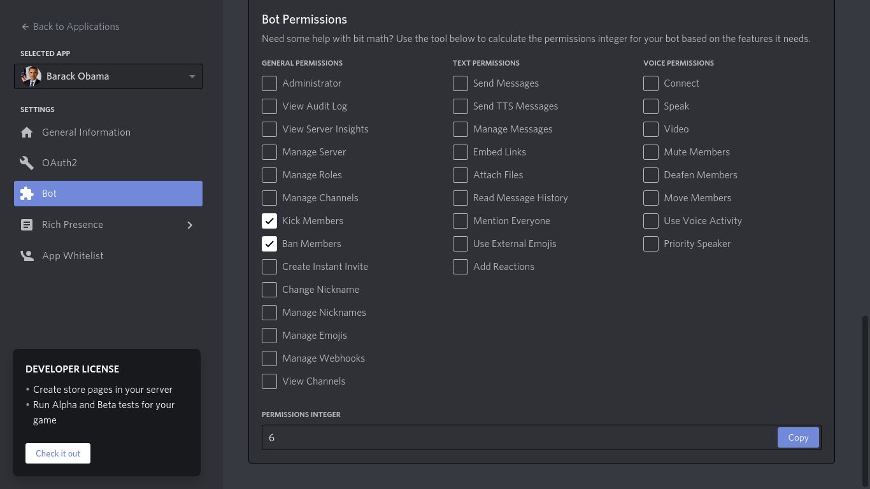Tick the Speak checkbox
This screenshot has height=489, width=870.
tap(651, 106)
